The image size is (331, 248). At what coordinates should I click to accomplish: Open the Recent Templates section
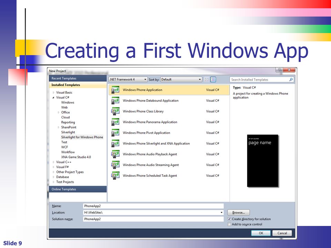(78, 79)
